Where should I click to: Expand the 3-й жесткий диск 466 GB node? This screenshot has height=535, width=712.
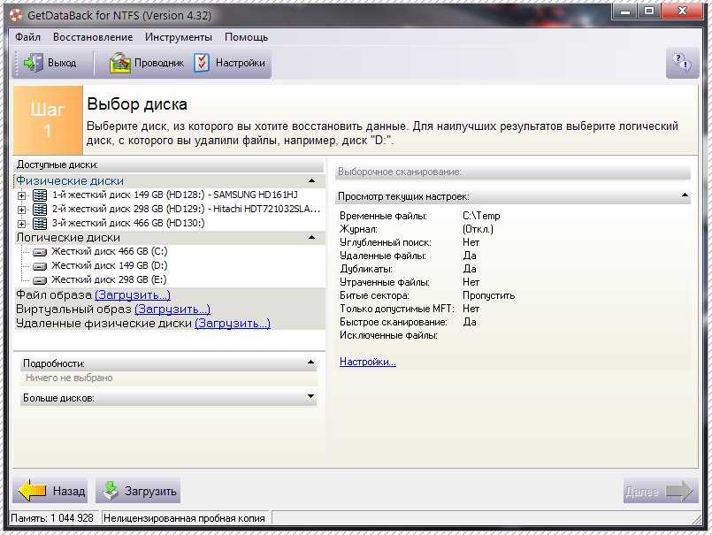(x=21, y=224)
